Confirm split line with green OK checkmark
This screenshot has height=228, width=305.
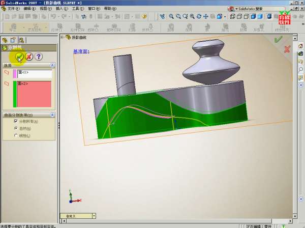pyautogui.click(x=19, y=56)
